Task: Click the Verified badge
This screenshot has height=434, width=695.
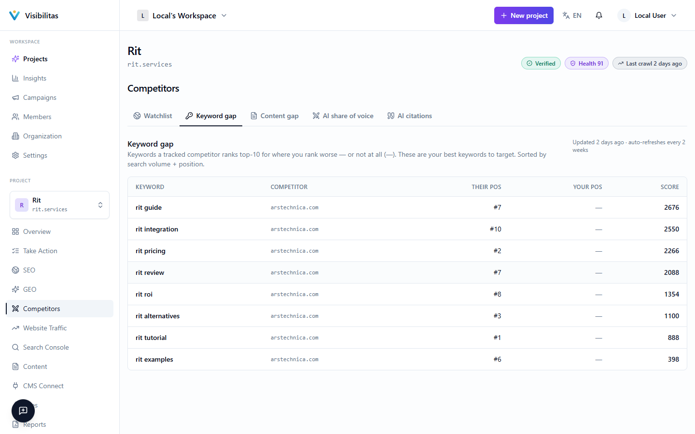Action: [x=541, y=63]
